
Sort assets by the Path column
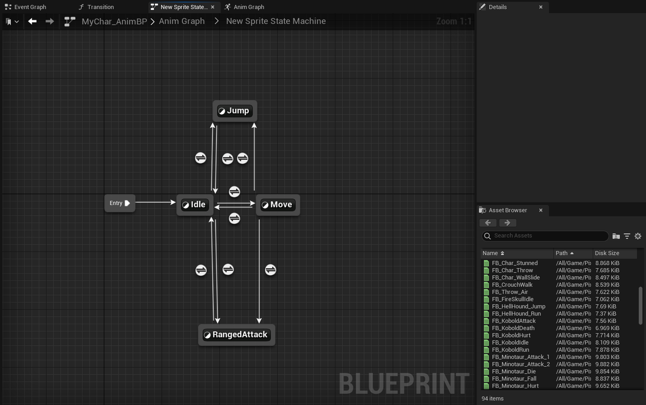573,253
